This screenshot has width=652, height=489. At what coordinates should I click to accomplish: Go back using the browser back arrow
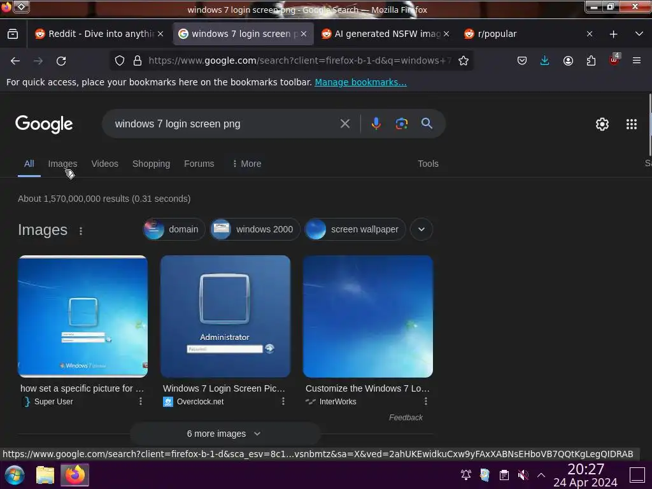(x=15, y=60)
